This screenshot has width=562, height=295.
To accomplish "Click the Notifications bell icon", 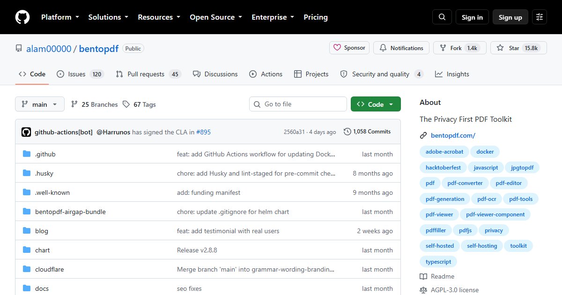I will (x=383, y=48).
